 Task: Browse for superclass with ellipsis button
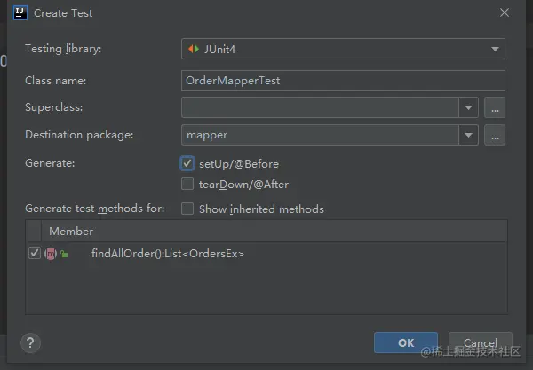coord(495,108)
